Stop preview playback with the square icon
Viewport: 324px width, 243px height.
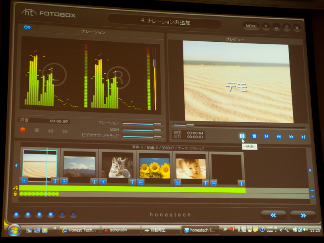coord(254,136)
